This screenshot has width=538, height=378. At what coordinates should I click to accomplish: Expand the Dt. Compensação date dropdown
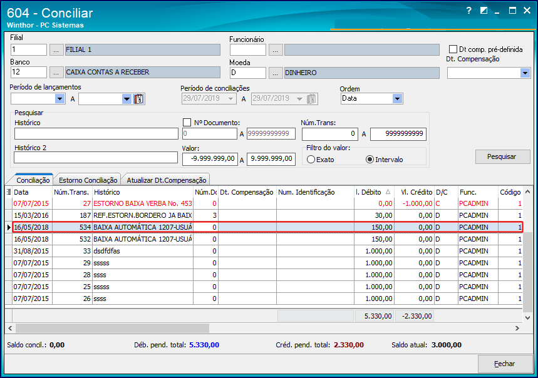click(525, 73)
